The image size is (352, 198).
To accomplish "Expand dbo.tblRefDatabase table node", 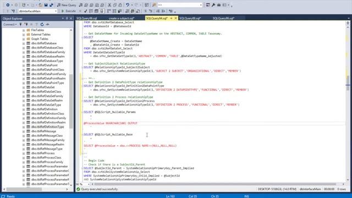I will (x=24, y=43).
